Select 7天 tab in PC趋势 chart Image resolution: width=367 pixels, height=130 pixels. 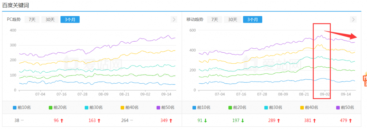(x=32, y=20)
